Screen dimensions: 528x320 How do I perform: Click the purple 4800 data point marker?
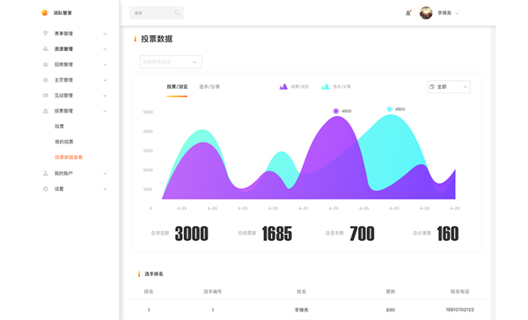[x=336, y=111]
